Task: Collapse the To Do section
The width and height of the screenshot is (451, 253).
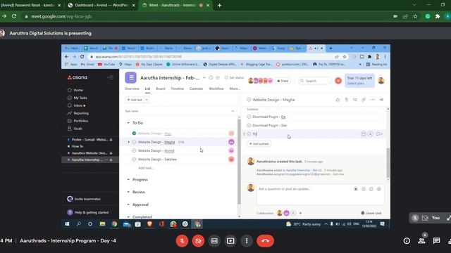Action: point(128,123)
